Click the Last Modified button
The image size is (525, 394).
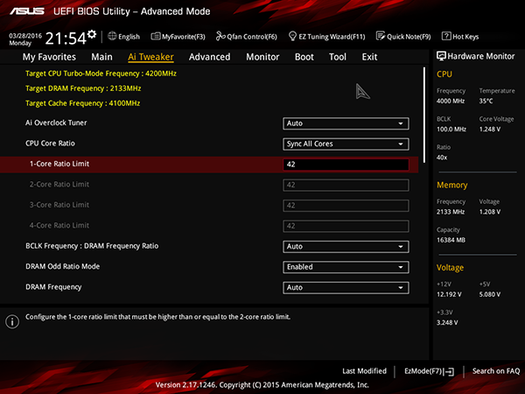pos(364,371)
